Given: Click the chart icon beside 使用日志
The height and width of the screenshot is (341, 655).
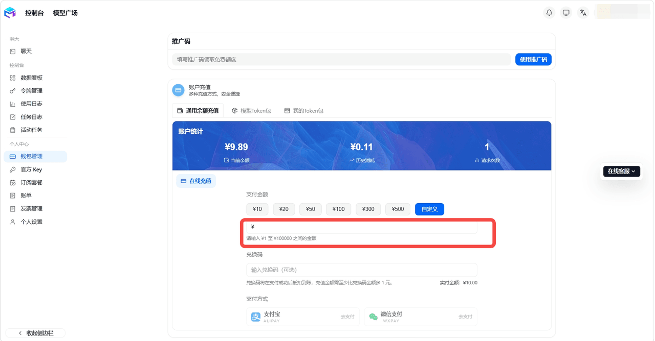Looking at the screenshot, I should coord(13,104).
